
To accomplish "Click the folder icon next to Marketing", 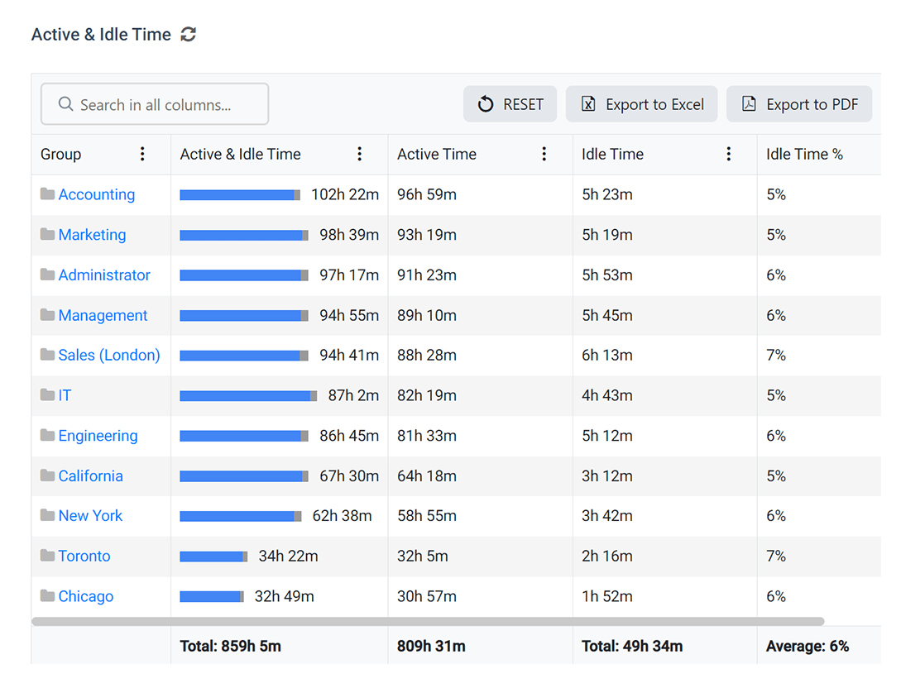I will 46,235.
